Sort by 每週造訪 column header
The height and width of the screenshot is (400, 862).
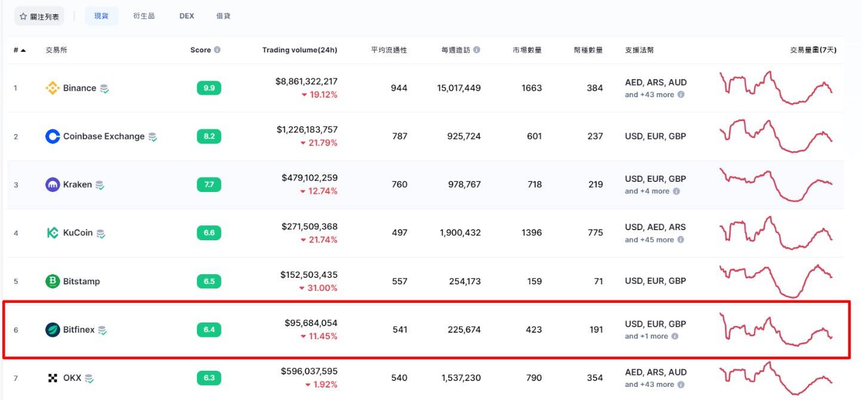[456, 50]
